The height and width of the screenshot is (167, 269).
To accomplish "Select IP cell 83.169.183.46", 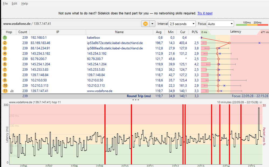I will [40, 43].
